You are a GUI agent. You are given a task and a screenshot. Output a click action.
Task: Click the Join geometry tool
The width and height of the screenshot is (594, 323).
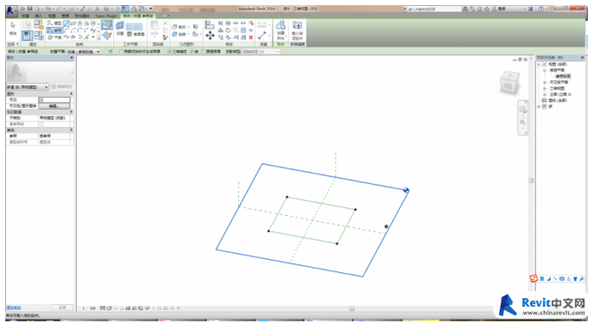(180, 35)
